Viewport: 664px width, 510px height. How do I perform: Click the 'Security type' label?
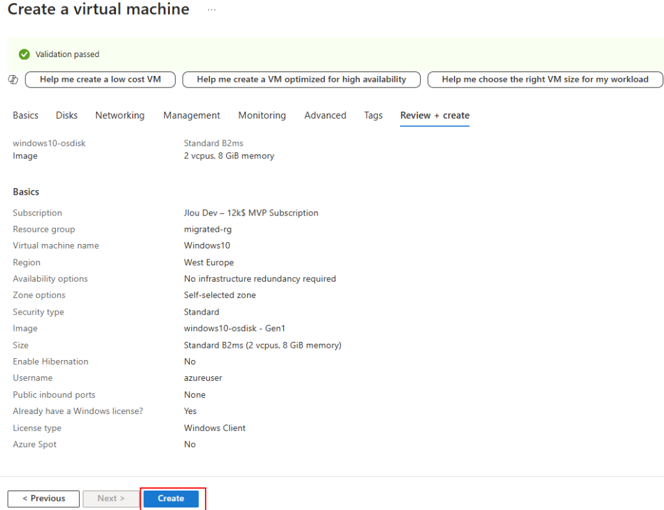click(38, 311)
